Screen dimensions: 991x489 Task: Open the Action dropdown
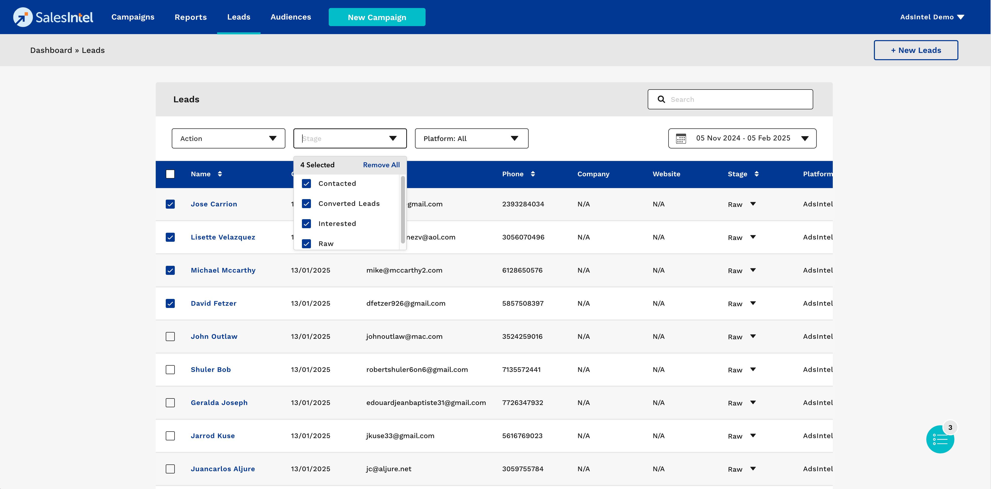pos(228,138)
